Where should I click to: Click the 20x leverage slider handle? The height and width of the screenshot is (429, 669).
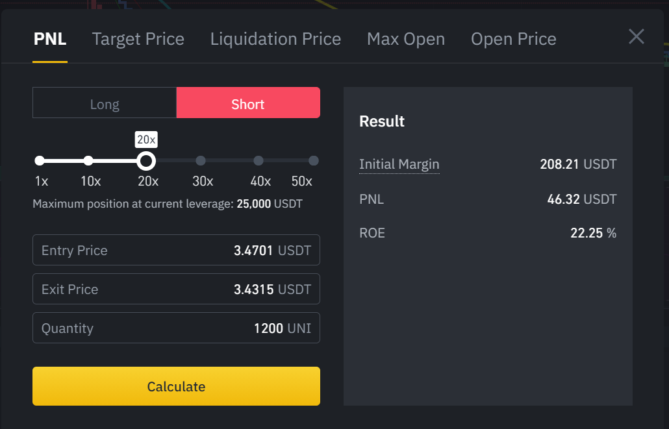pos(146,160)
